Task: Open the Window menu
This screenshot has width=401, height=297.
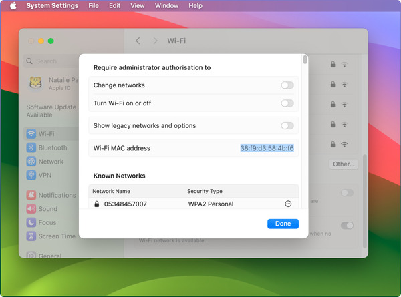Action: click(166, 5)
